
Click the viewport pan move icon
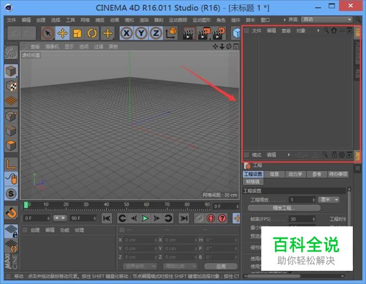tap(215, 47)
